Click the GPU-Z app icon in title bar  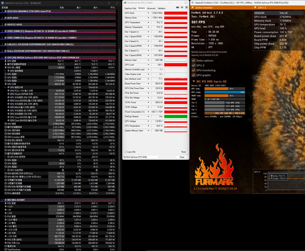tap(125, 3)
